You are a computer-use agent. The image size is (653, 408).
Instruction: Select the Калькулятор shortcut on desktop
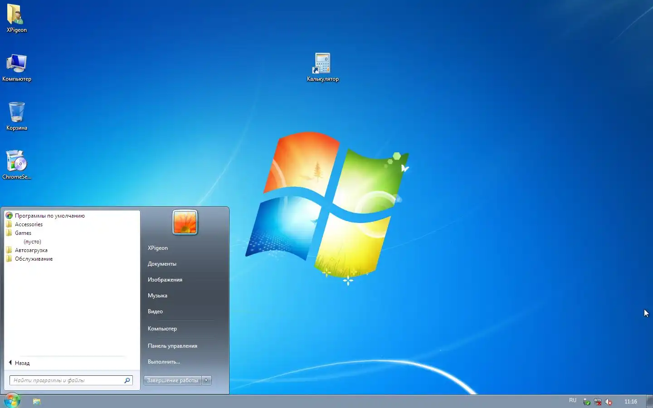(322, 68)
